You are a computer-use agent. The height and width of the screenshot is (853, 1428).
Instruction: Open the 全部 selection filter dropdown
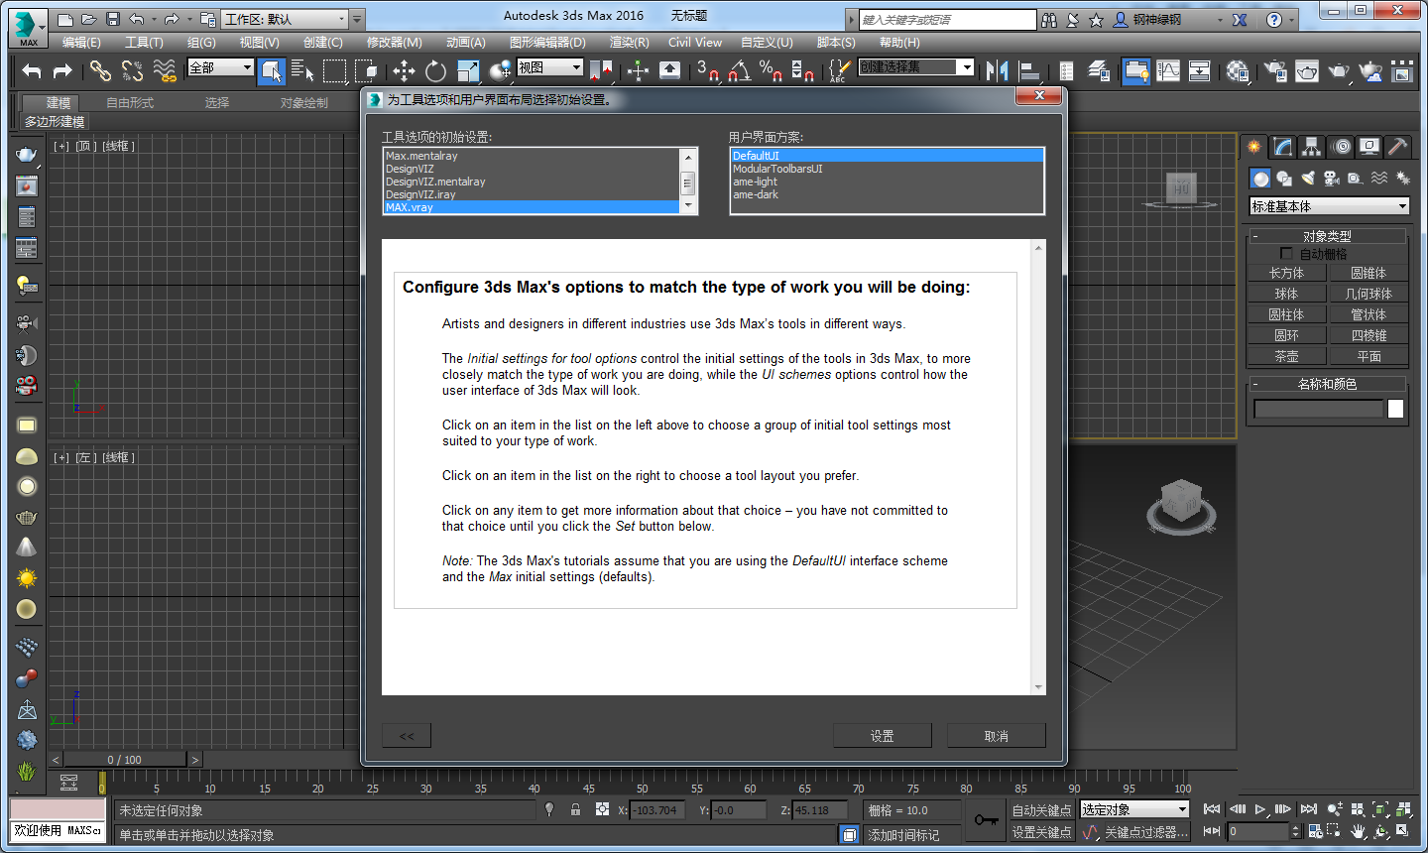(x=220, y=67)
